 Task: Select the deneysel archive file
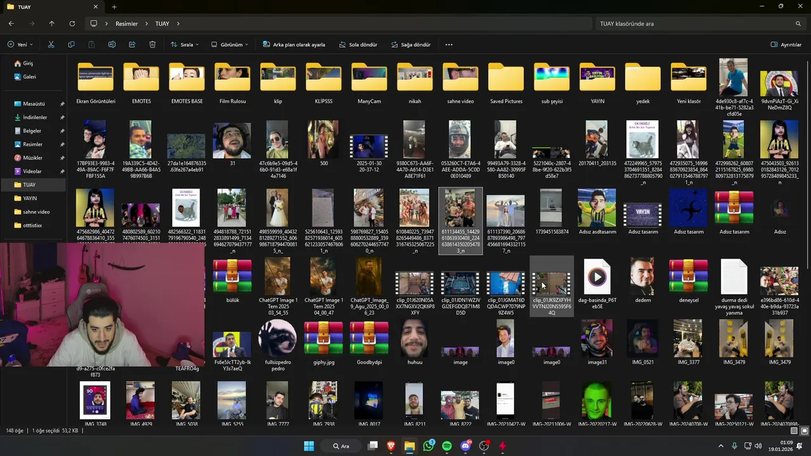pos(689,281)
